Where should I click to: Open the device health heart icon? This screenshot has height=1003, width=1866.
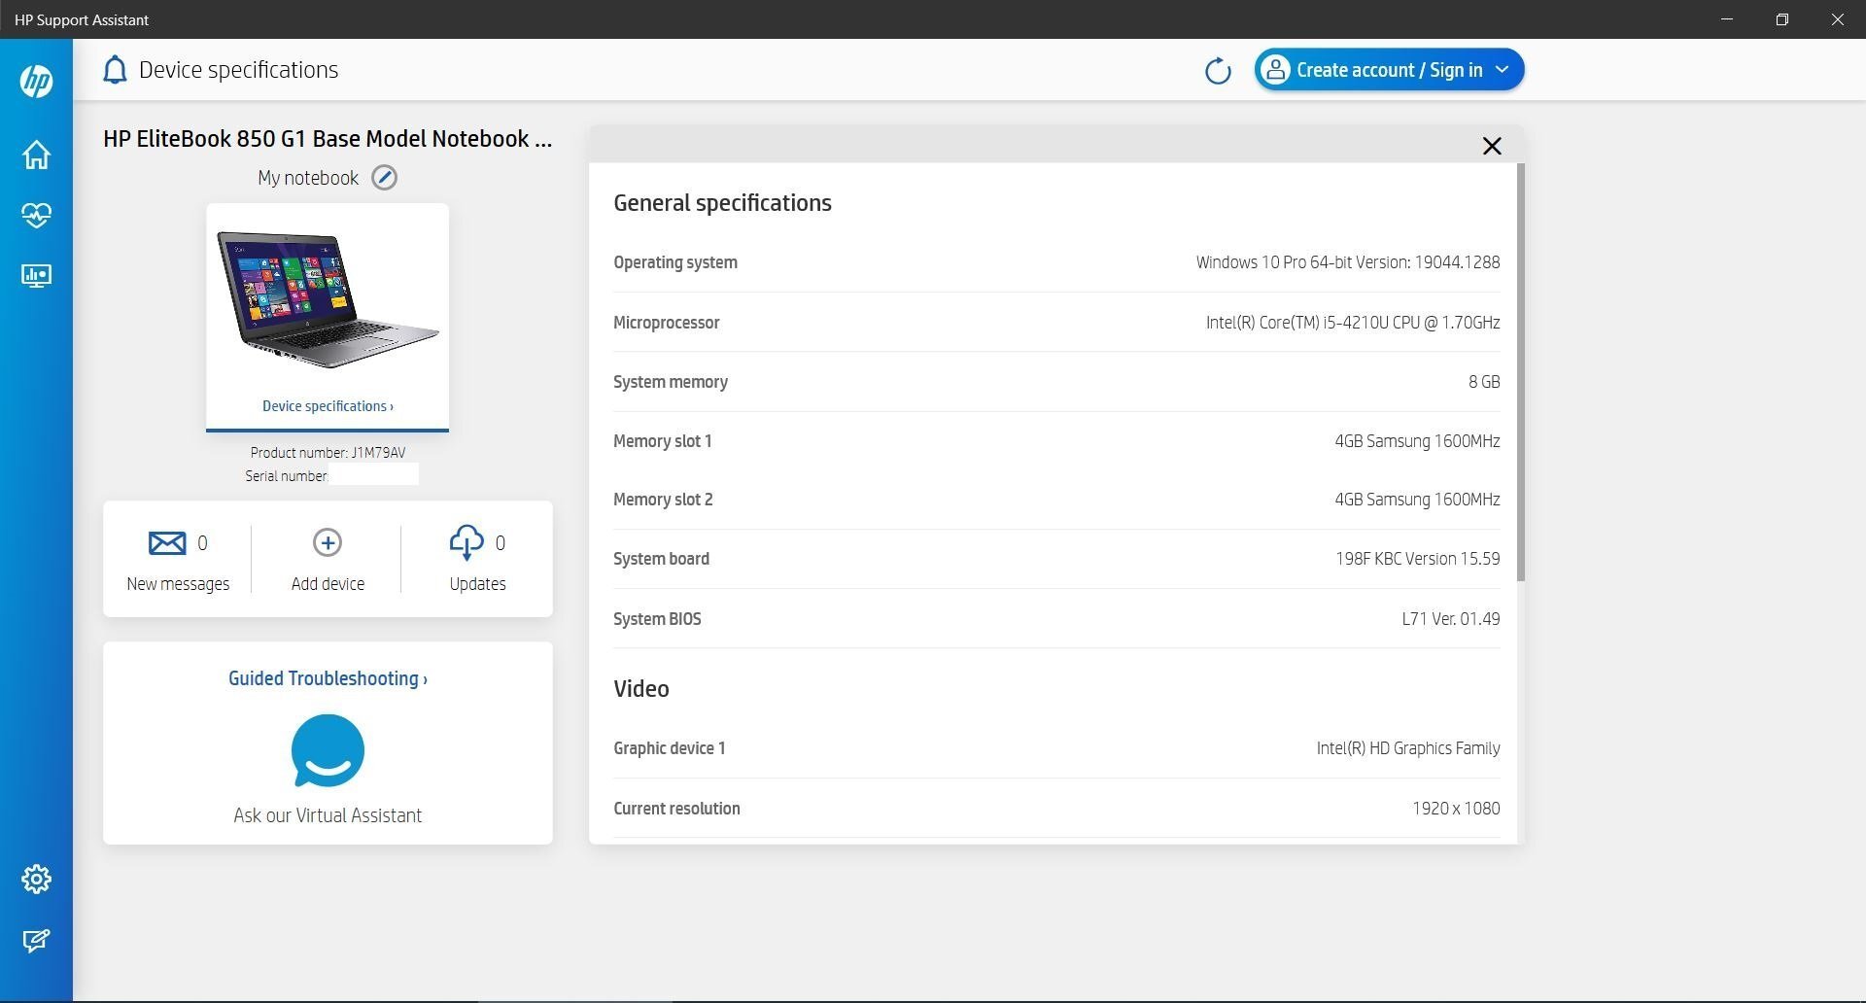[x=36, y=215]
